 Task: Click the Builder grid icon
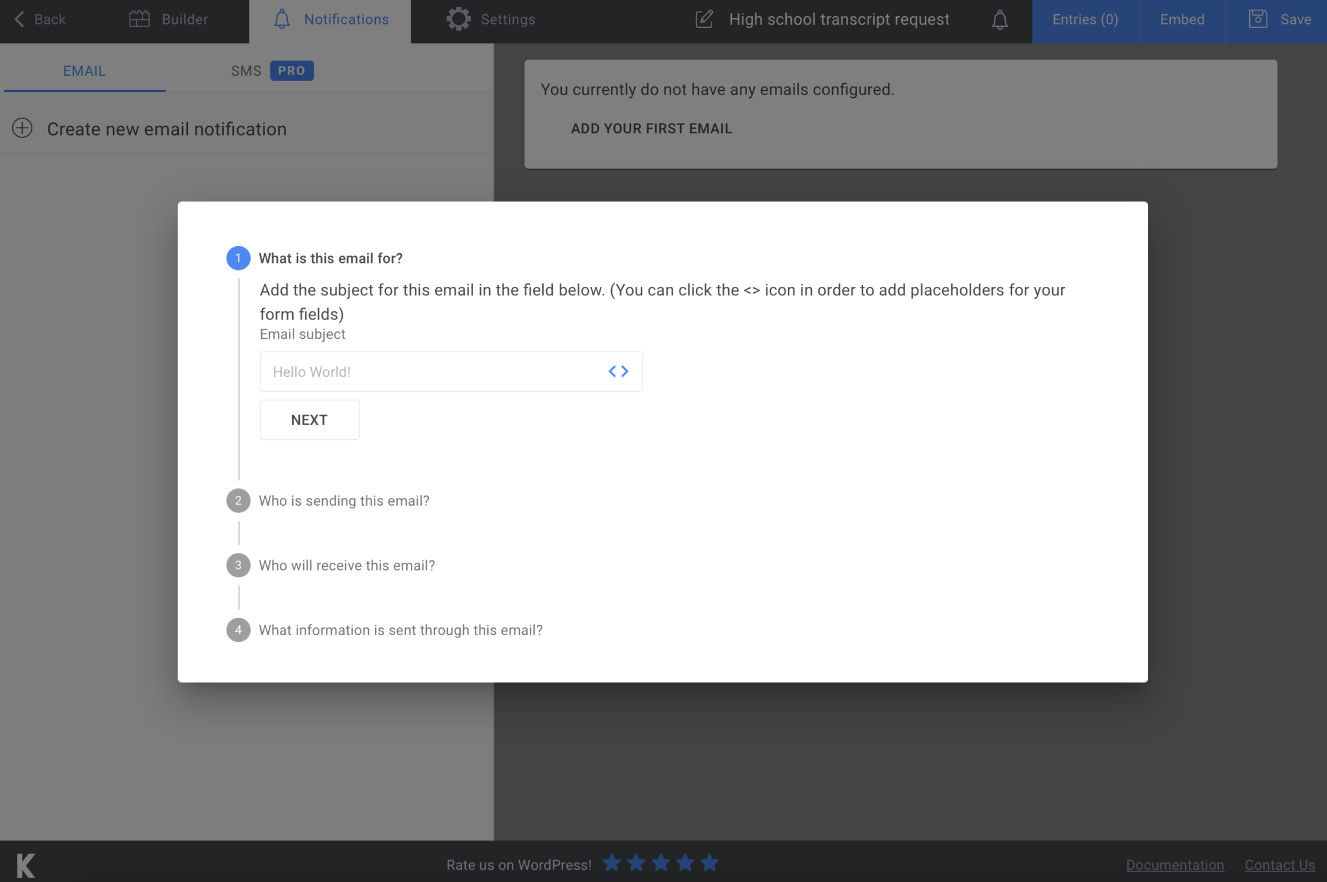tap(139, 19)
